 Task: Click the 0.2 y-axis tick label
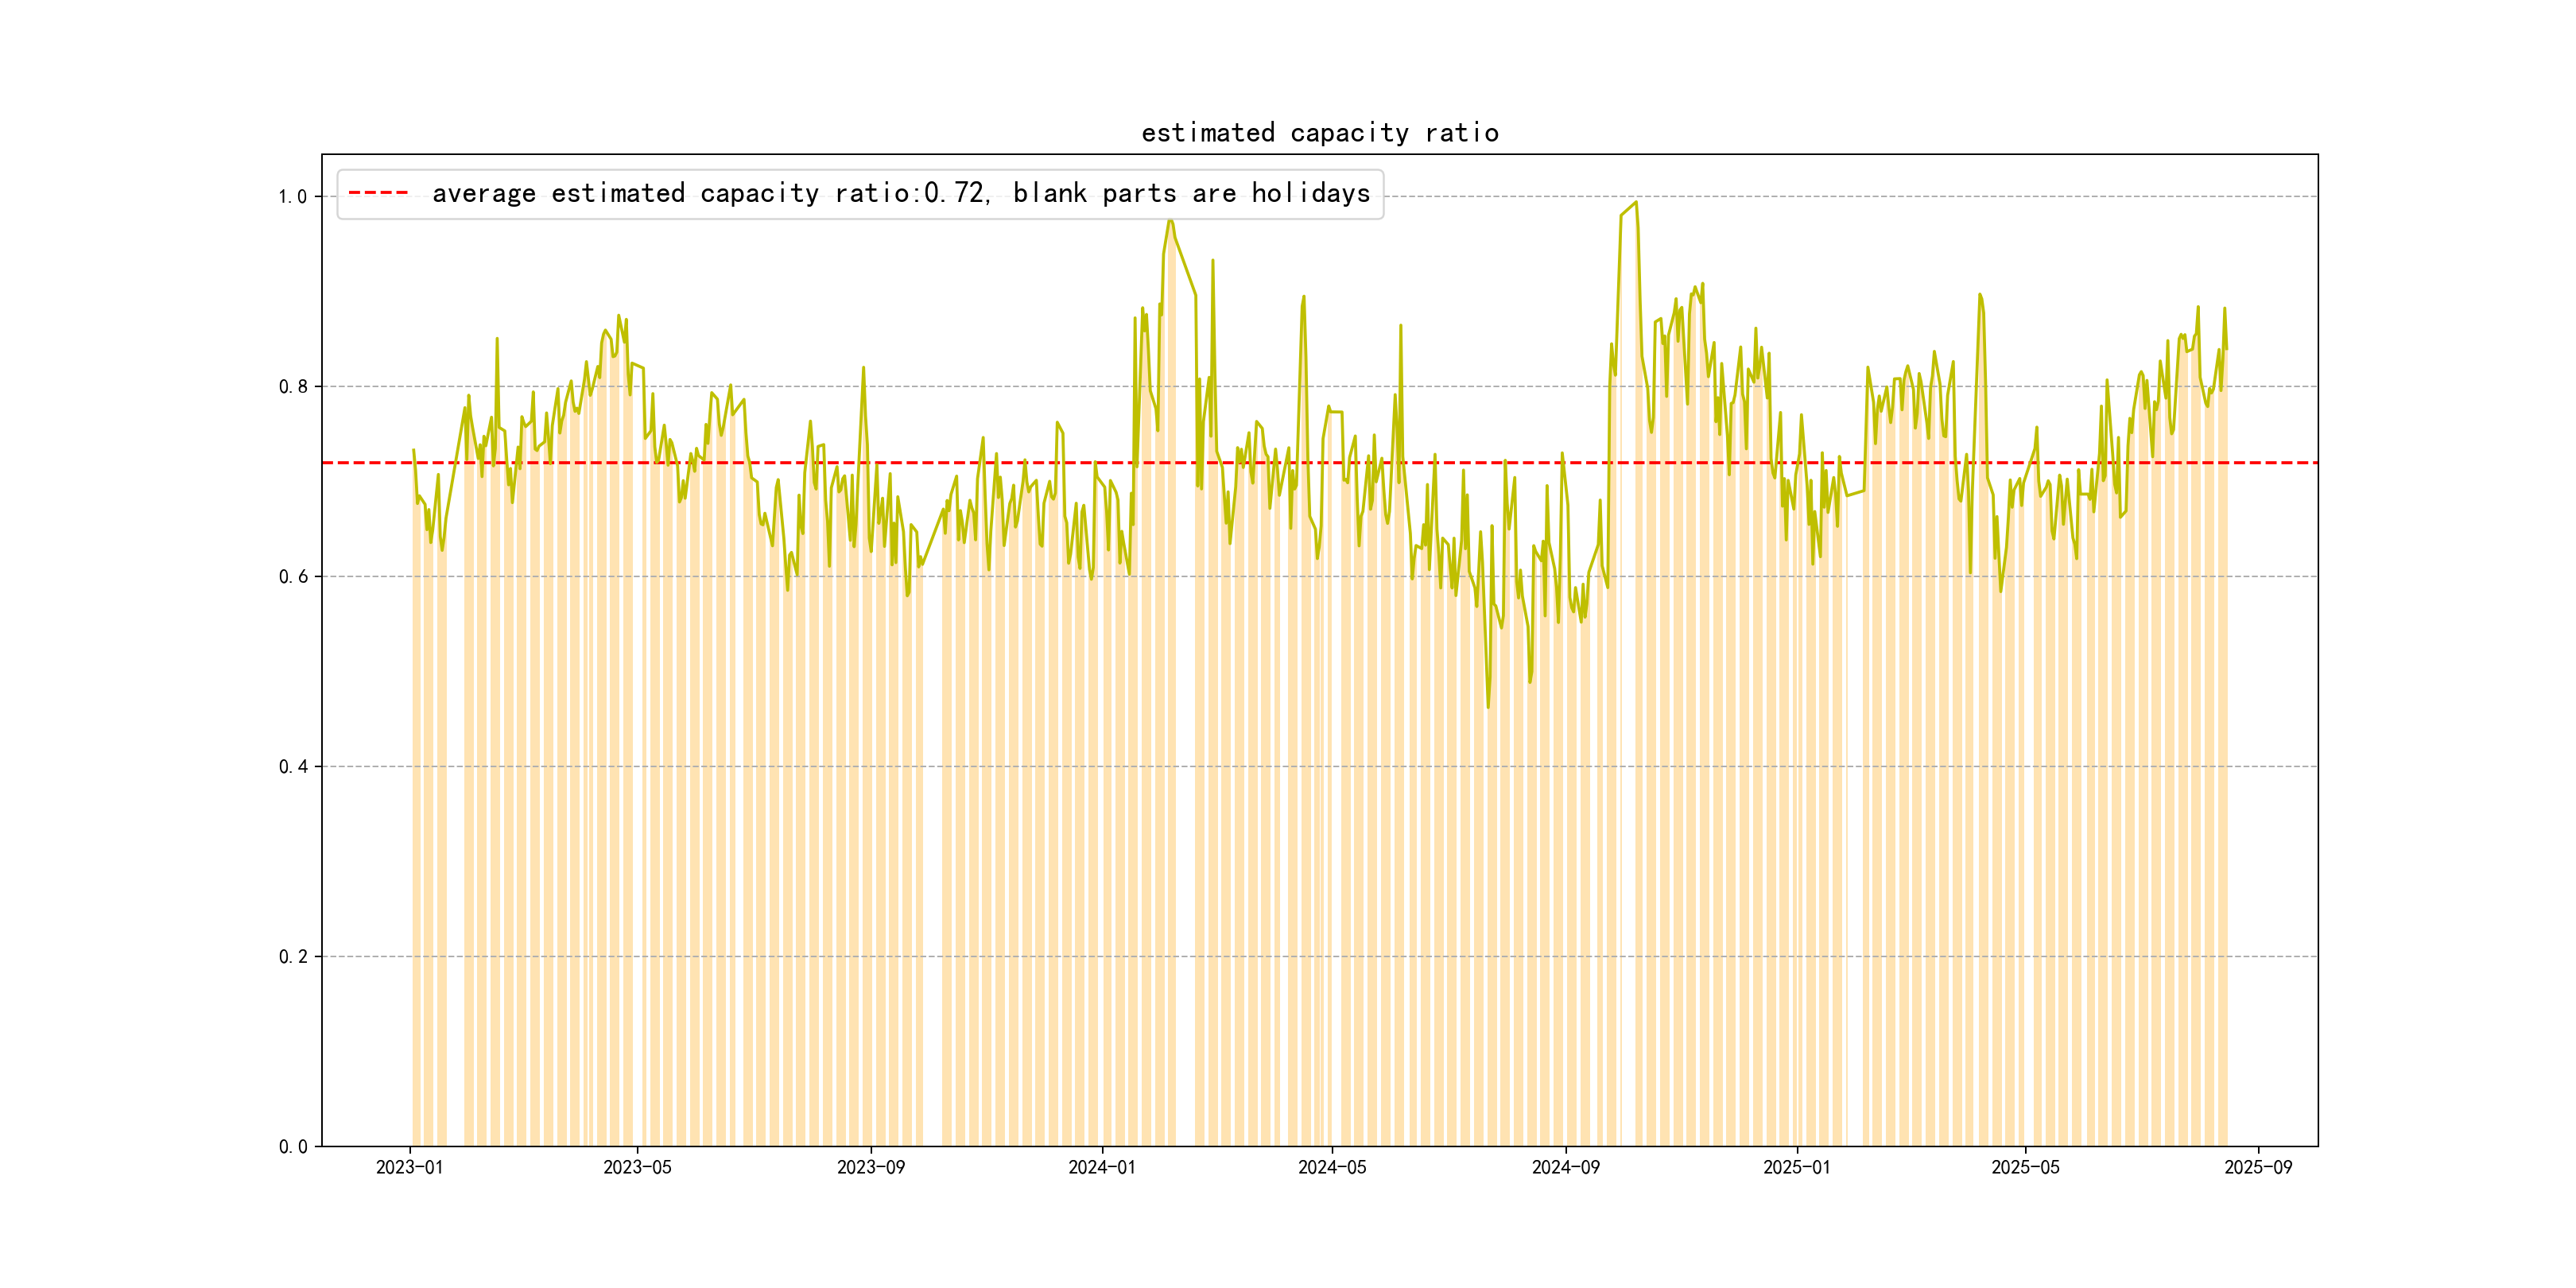[x=292, y=957]
